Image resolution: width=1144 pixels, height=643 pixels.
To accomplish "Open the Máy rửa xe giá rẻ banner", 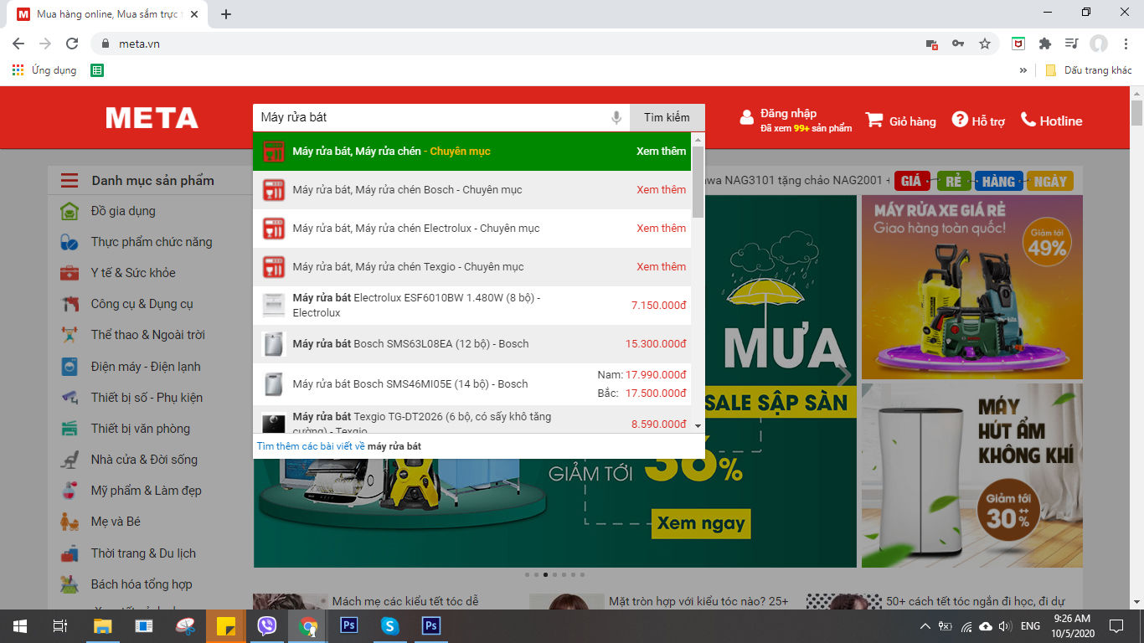I will pos(971,287).
